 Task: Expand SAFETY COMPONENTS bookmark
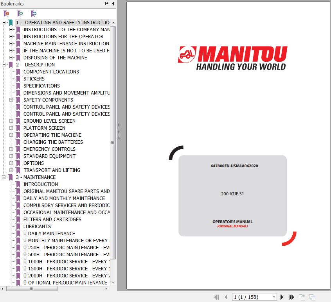(x=11, y=100)
